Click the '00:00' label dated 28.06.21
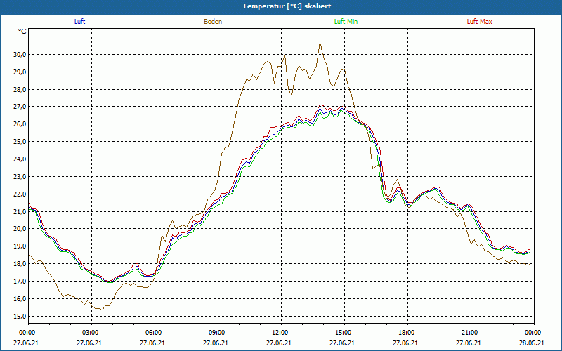This screenshot has width=562, height=351. (x=532, y=333)
